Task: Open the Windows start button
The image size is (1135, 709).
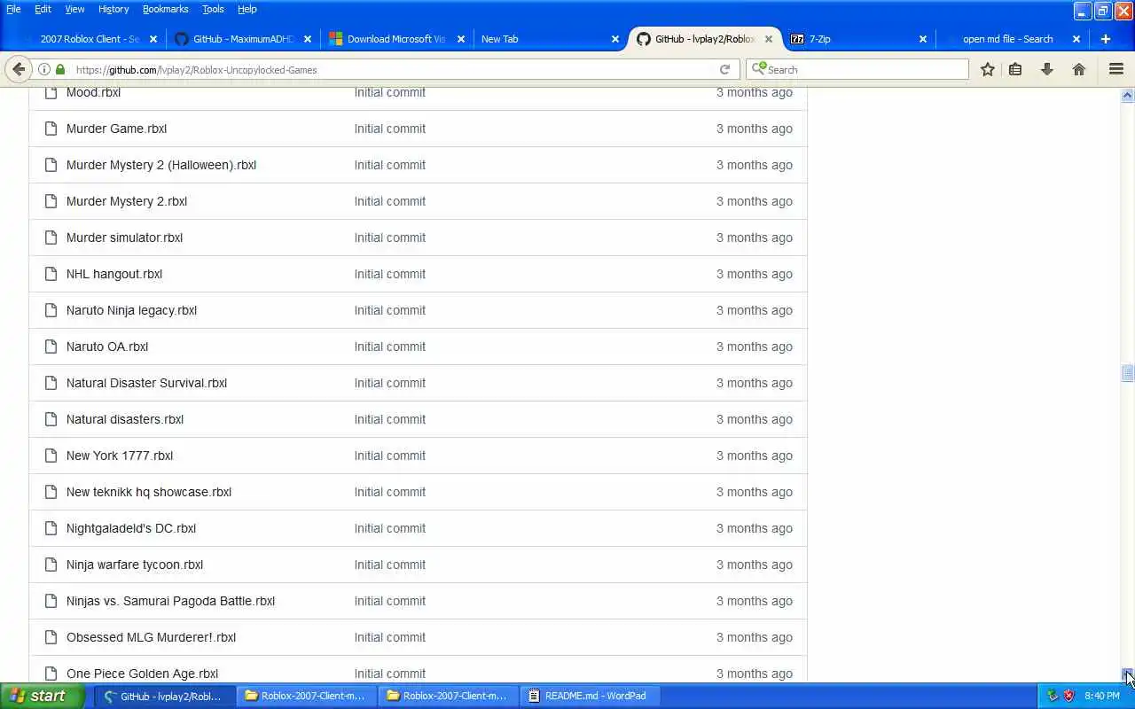Action: [43, 696]
